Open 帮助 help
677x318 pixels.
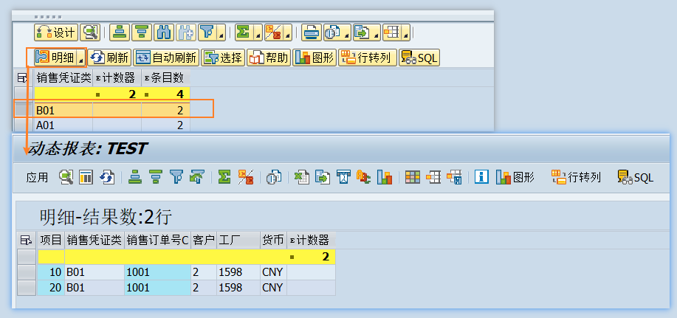269,58
